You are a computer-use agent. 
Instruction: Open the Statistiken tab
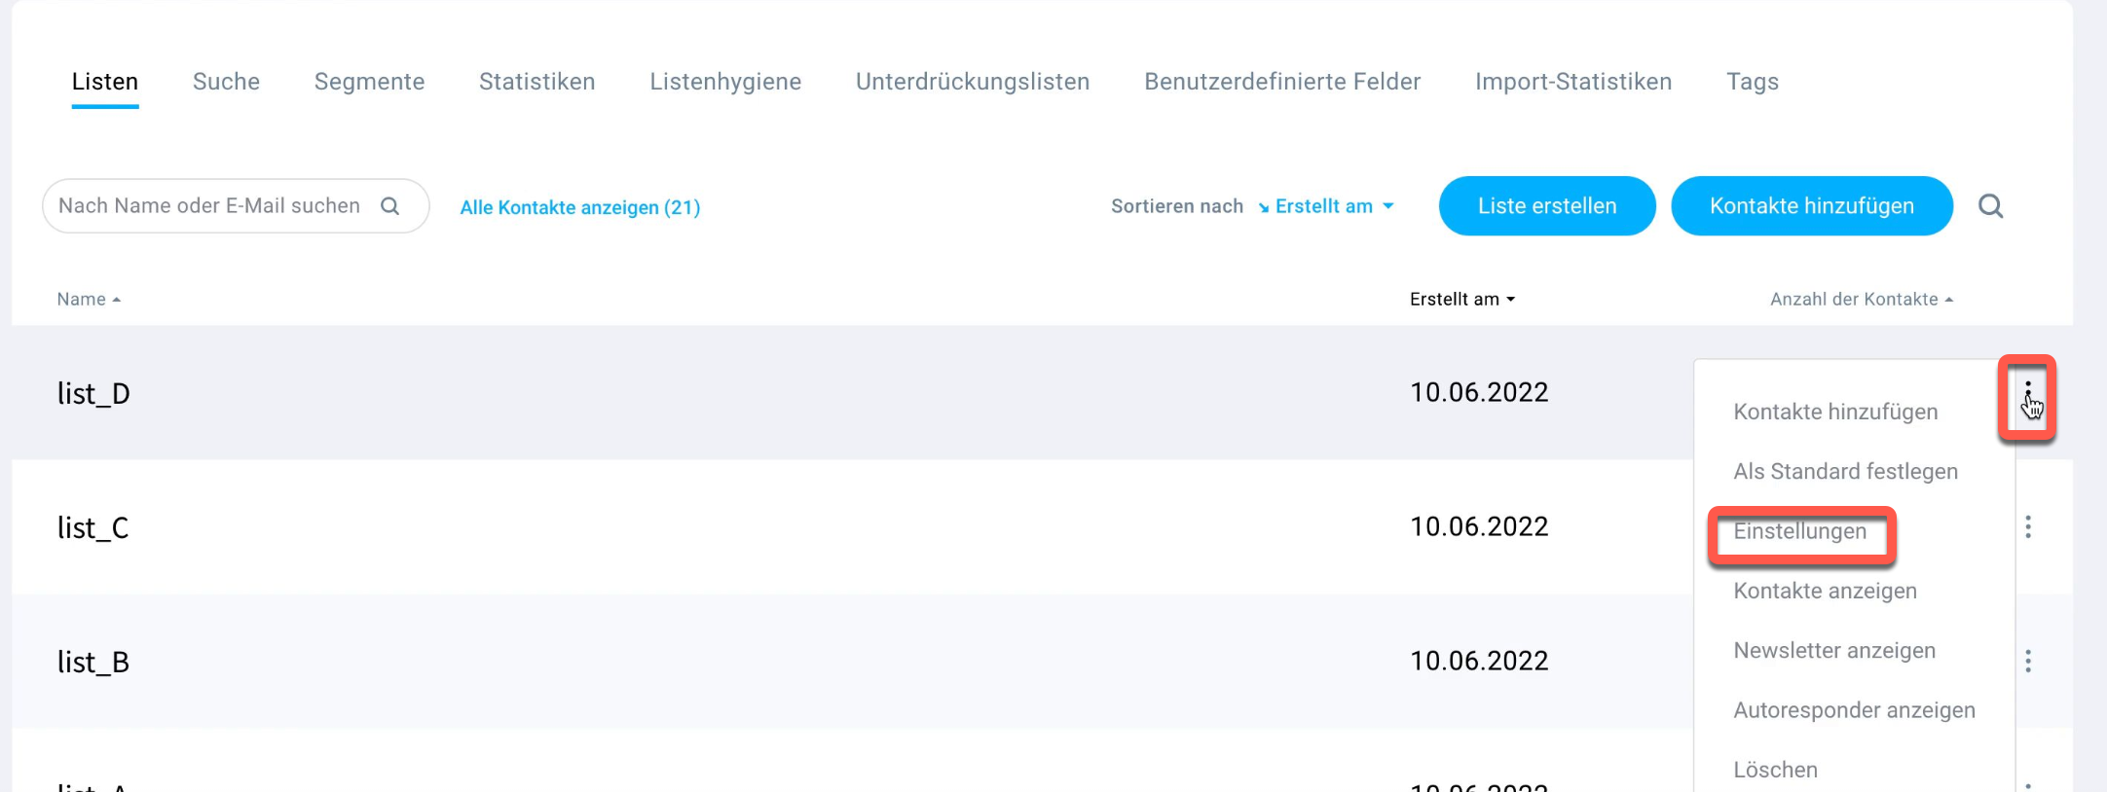[x=537, y=82]
